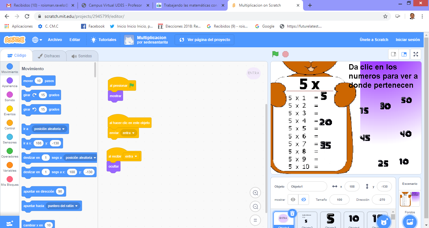This screenshot has width=429, height=228.
Task: Hide the sprite using crossed eye icon
Action: (303, 199)
